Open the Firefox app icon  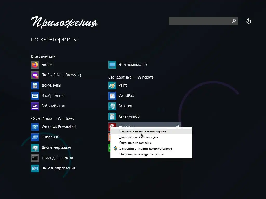click(x=35, y=65)
